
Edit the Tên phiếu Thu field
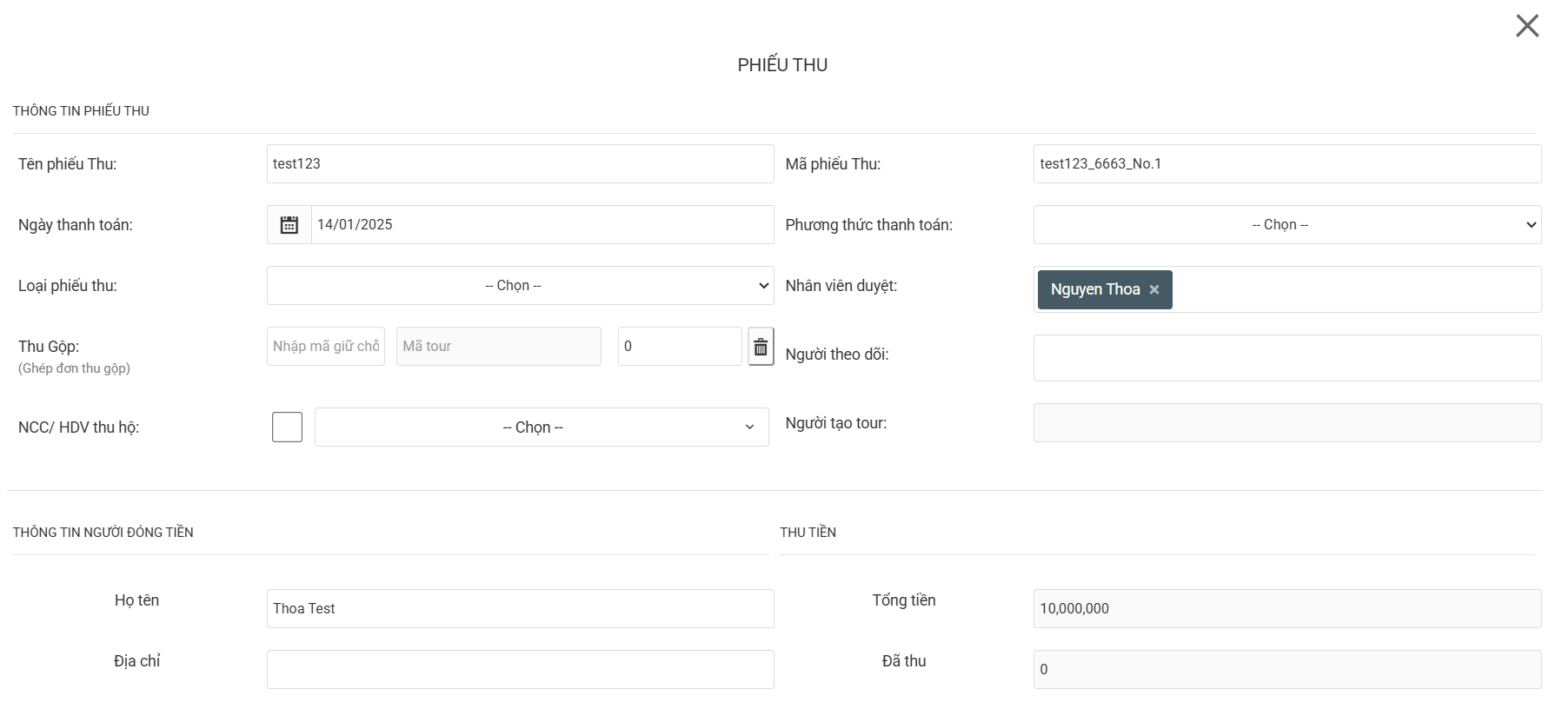click(x=520, y=164)
